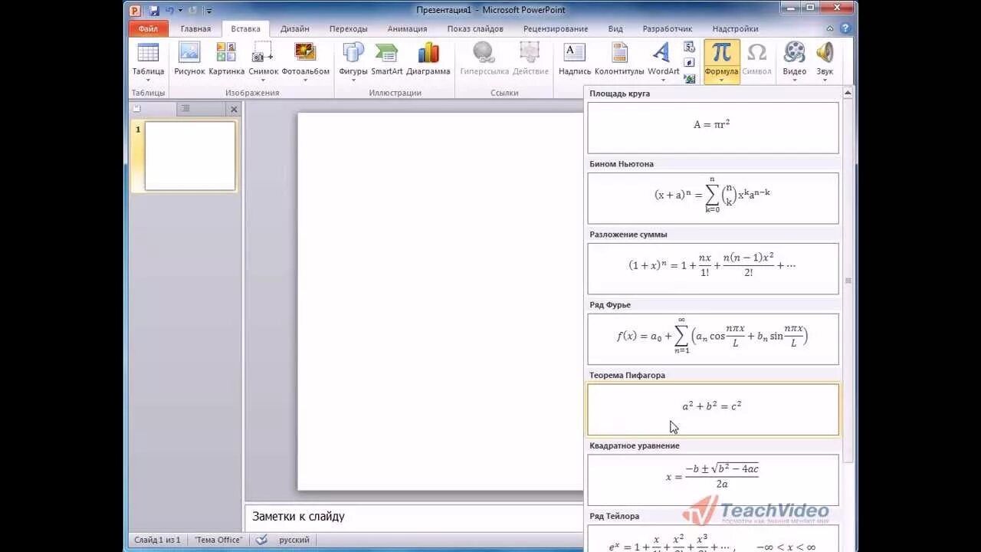Screen dimensions: 981x552
Task: Click the insert object icon in the ribbon
Action: (689, 77)
